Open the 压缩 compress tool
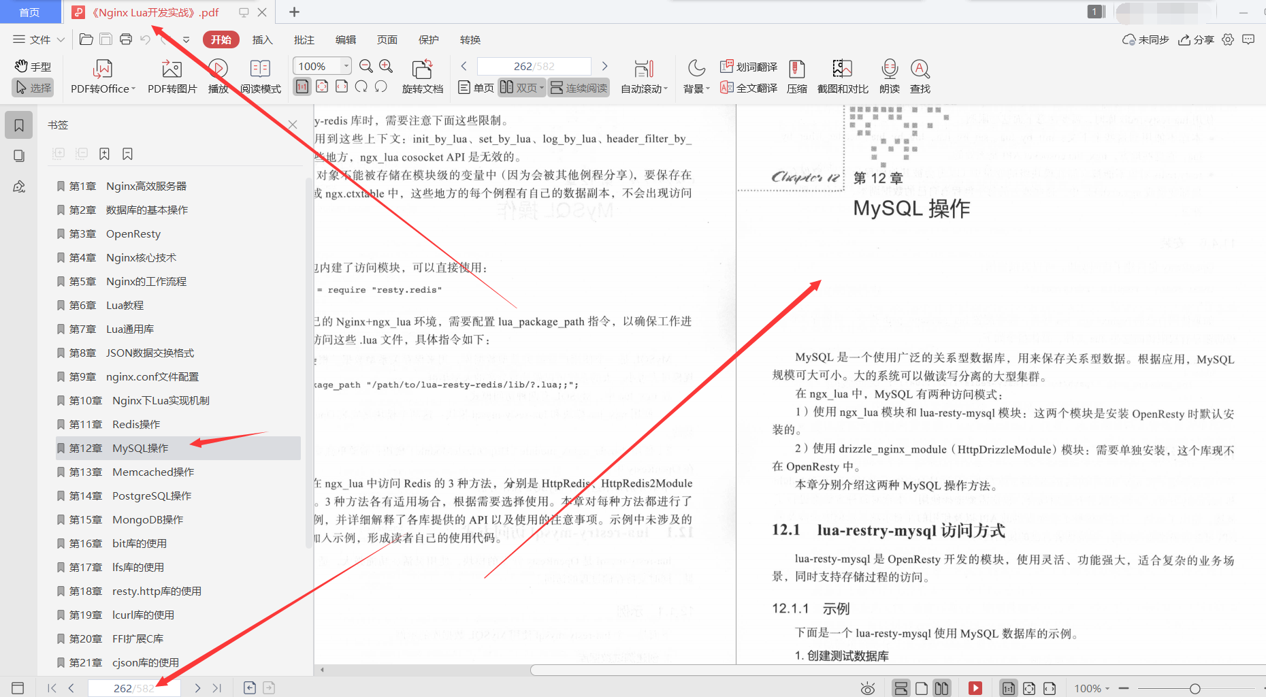 click(796, 76)
